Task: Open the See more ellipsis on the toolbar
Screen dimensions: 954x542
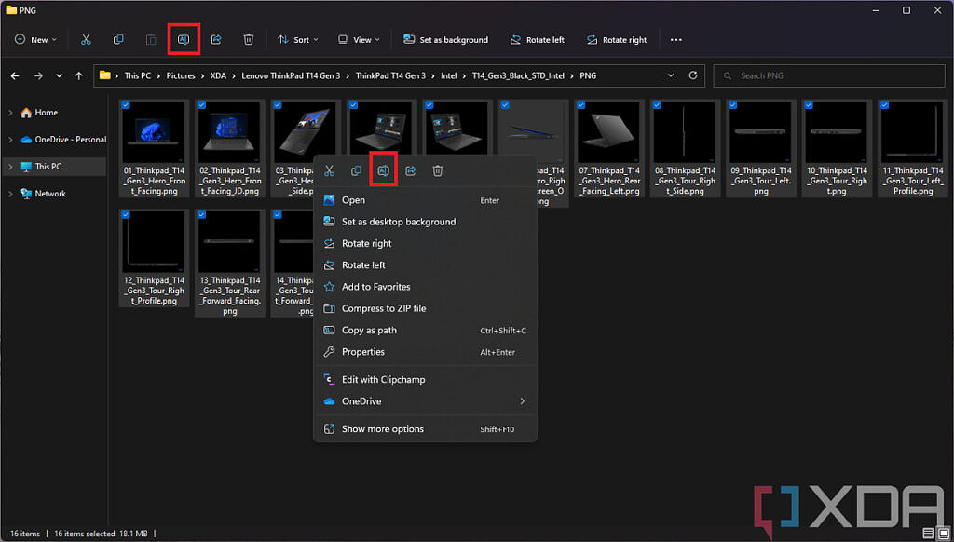Action: [x=675, y=39]
